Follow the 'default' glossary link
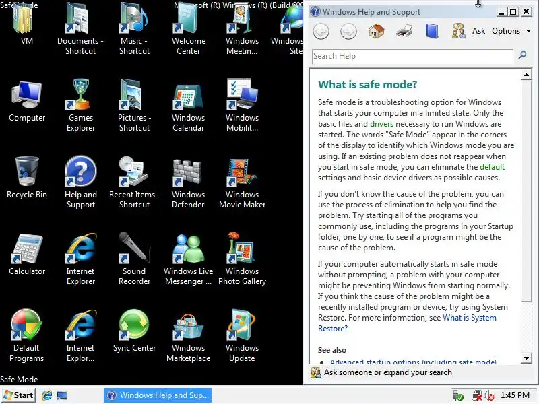The image size is (539, 404). tap(493, 166)
